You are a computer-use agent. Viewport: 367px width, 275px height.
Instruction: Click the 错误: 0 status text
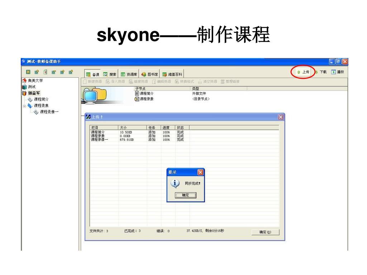pyautogui.click(x=163, y=231)
